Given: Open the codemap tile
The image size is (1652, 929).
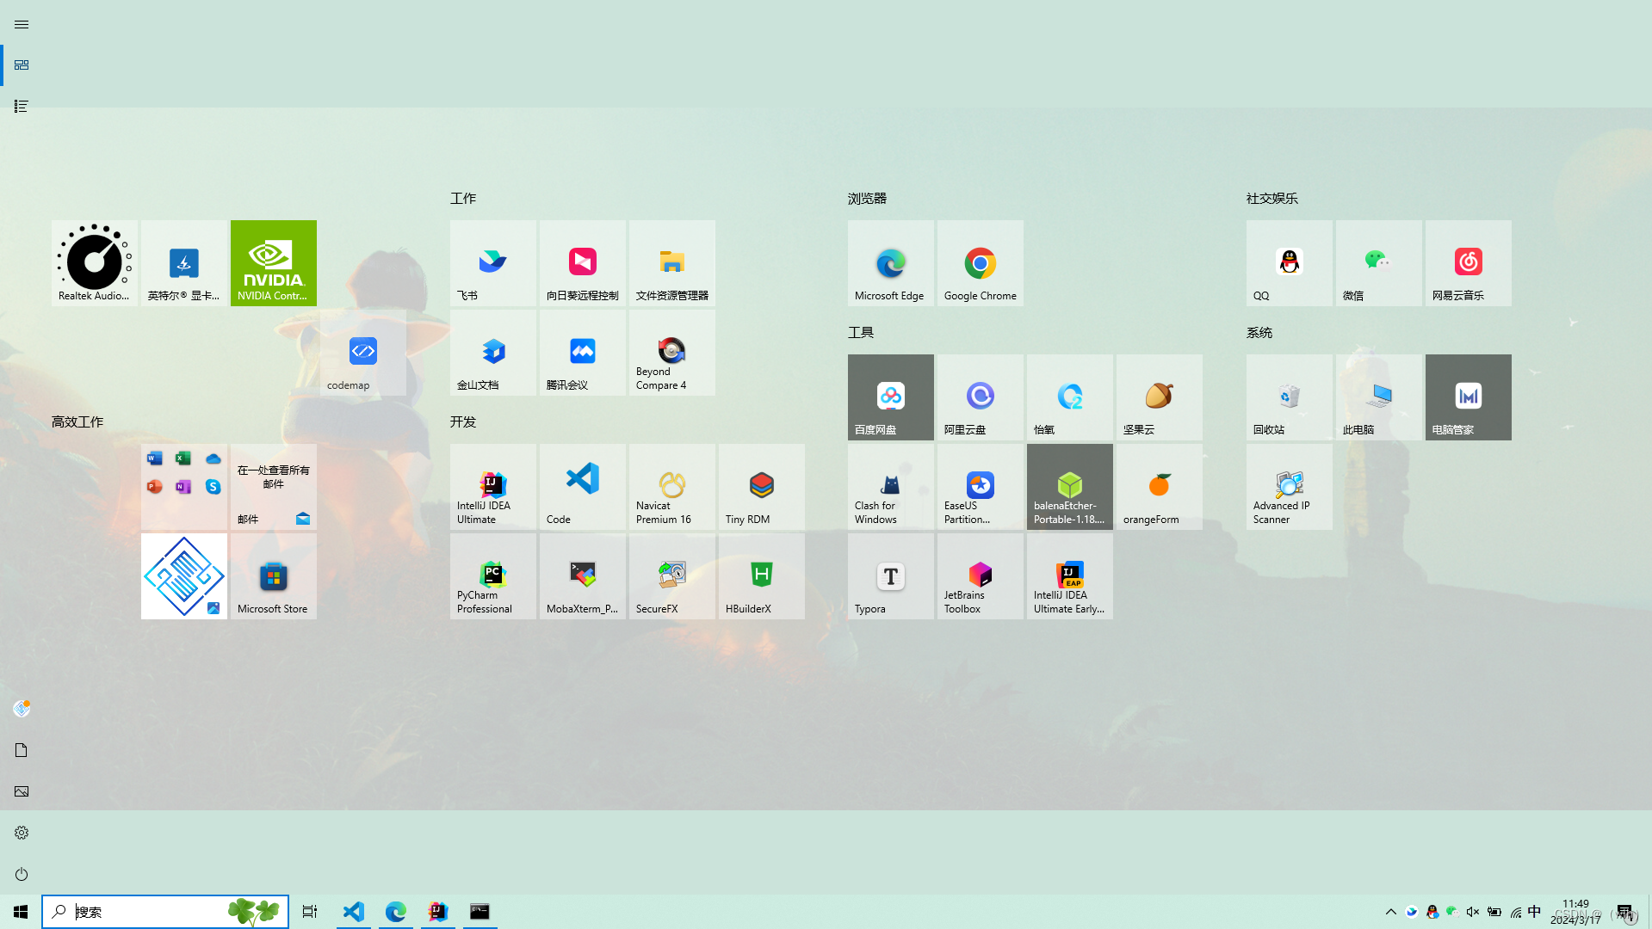Looking at the screenshot, I should click(363, 353).
